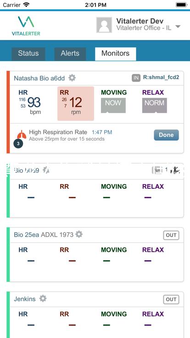190x338 pixels.
Task: Open settings gear for Natasha Bio a6dd
Action: 72,78
